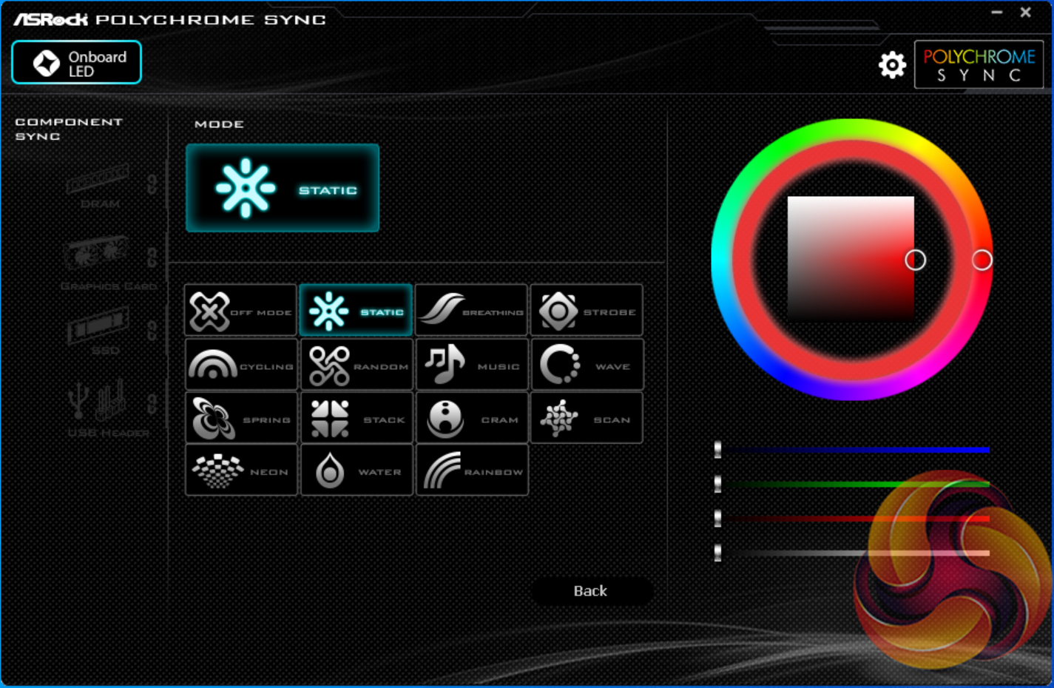Click the large Static mode preview

[283, 188]
